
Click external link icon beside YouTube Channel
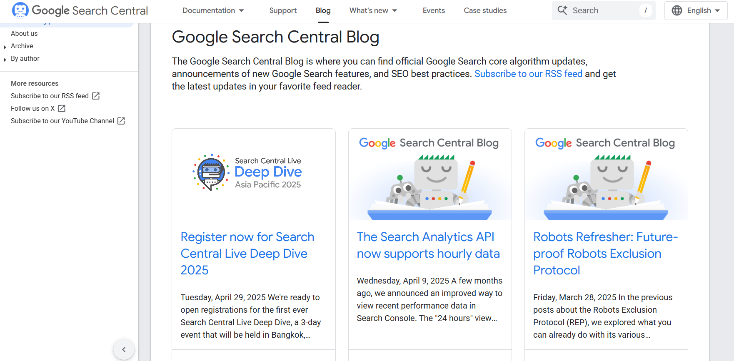[121, 121]
